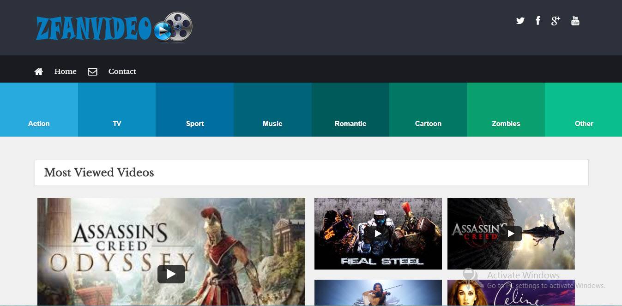Select the TV category
Image resolution: width=622 pixels, height=306 pixels.
click(117, 110)
